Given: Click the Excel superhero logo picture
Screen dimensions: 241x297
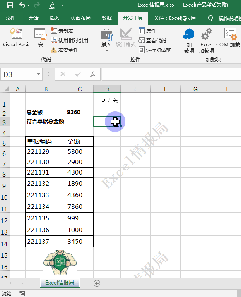Looking at the screenshot, I should pos(60,263).
